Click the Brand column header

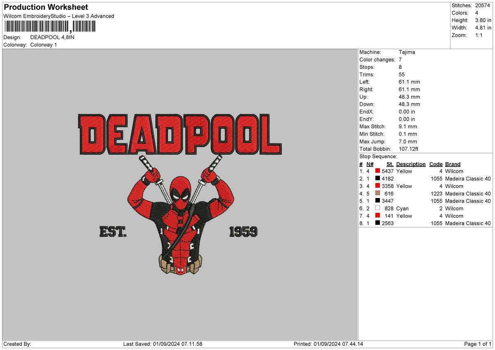tap(453, 164)
